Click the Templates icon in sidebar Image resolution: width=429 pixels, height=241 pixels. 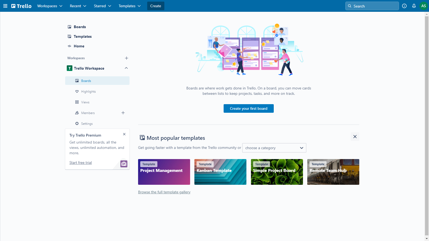69,36
